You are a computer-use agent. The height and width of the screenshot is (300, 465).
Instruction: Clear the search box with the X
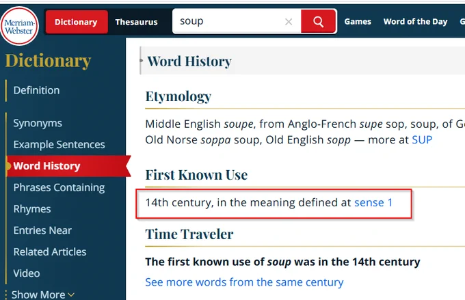pyautogui.click(x=289, y=22)
